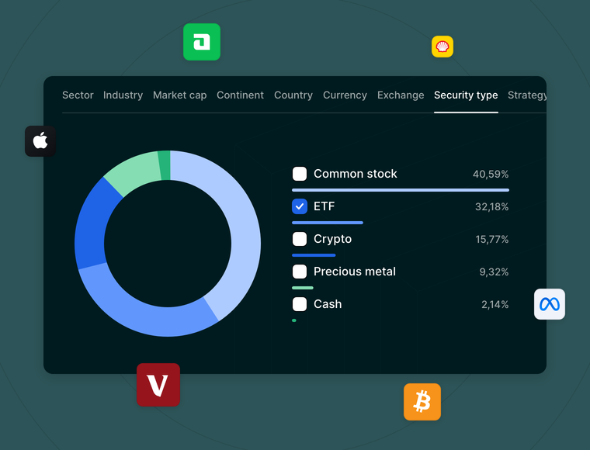Switch to the Exchange tab
Screen dimensions: 590x450
coord(401,95)
